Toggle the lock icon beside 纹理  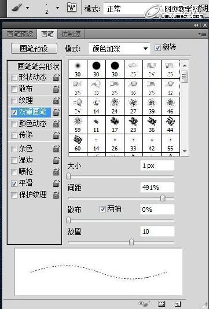point(56,101)
